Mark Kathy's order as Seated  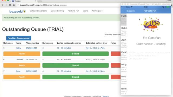click(x=75, y=54)
